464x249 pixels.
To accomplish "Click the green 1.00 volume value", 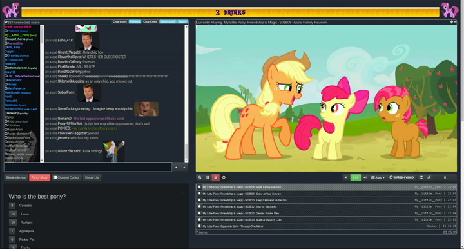I will 355,177.
